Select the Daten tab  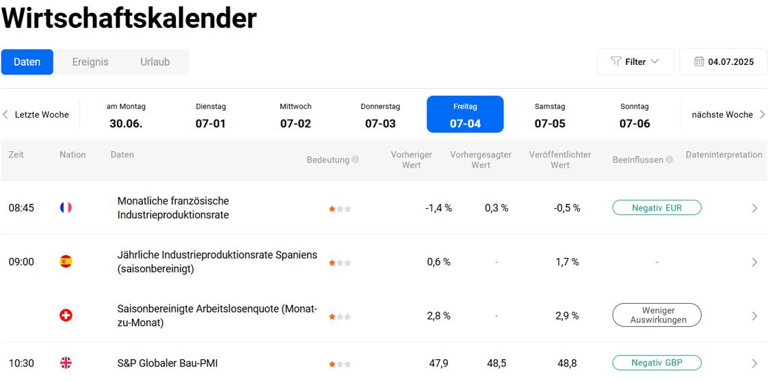tap(27, 62)
